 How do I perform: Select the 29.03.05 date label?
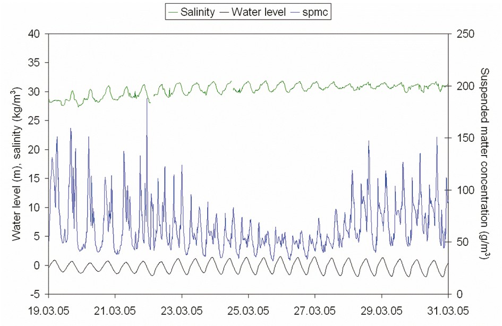point(381,308)
